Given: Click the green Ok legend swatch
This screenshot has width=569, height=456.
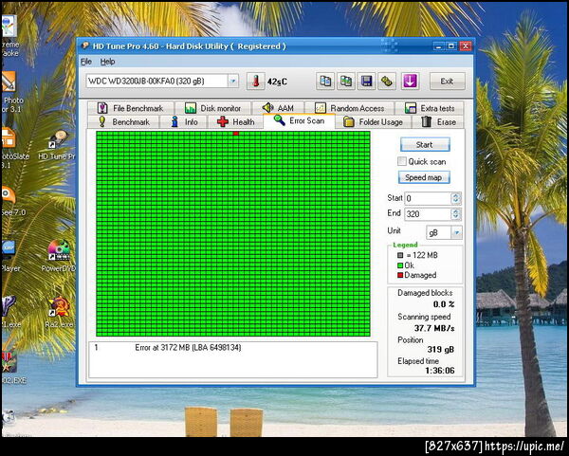Looking at the screenshot, I should click(400, 265).
